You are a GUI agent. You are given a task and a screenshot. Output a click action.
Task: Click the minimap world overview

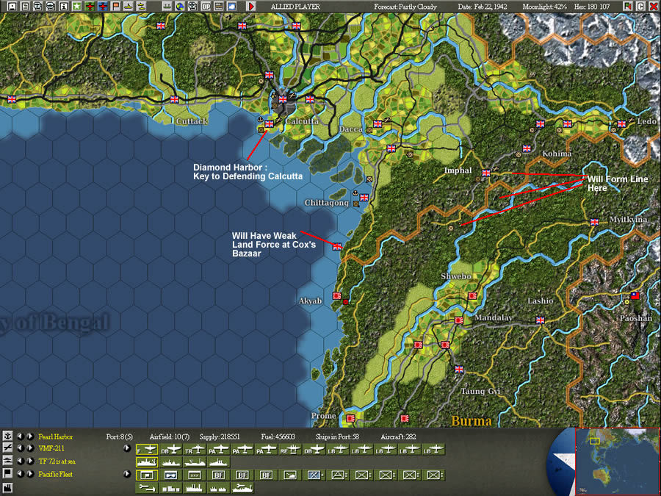pos(617,462)
